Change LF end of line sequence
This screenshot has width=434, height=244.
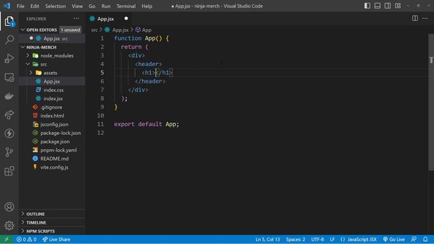pos(332,239)
